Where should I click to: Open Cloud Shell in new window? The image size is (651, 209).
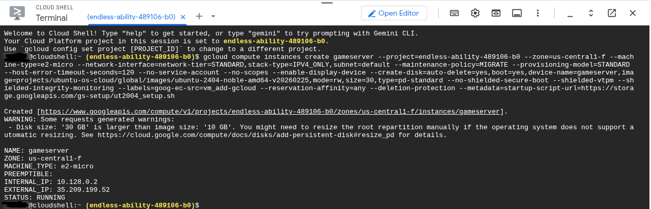pyautogui.click(x=612, y=13)
